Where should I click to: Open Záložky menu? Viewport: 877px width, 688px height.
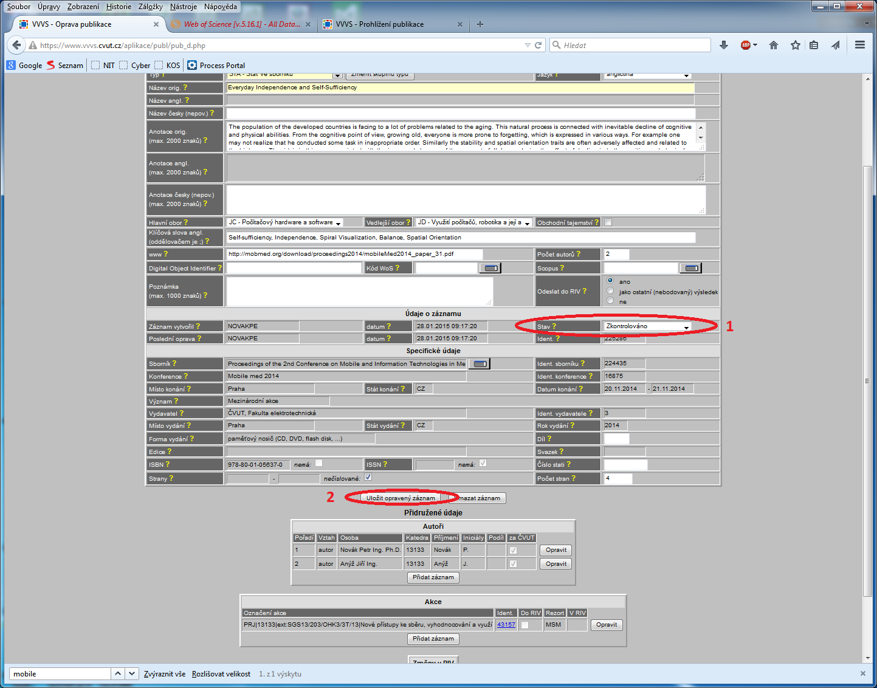[x=151, y=7]
